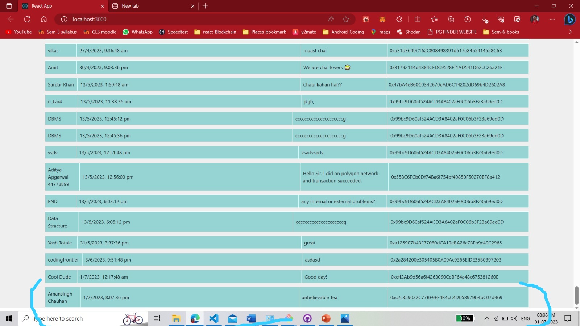Open the volume control slider

click(514, 318)
